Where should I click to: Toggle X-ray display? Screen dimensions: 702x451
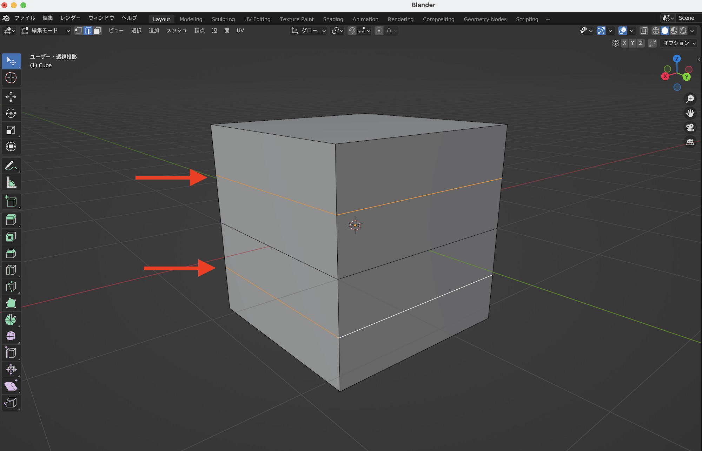tap(644, 31)
